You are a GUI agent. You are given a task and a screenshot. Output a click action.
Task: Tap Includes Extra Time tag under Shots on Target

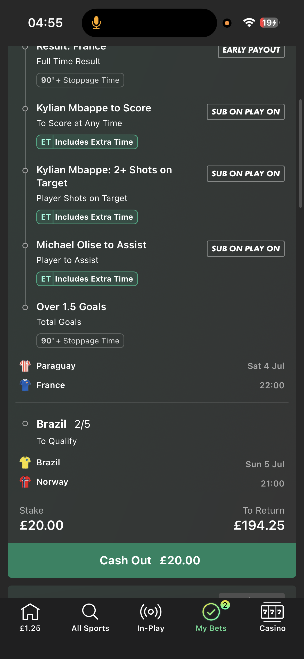click(87, 217)
